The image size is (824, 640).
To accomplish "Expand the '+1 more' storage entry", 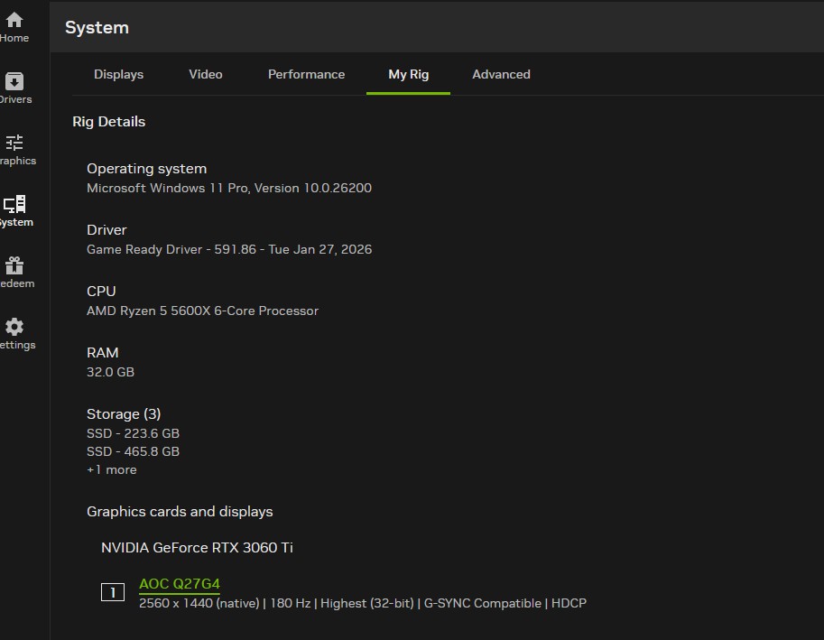I will pyautogui.click(x=111, y=469).
